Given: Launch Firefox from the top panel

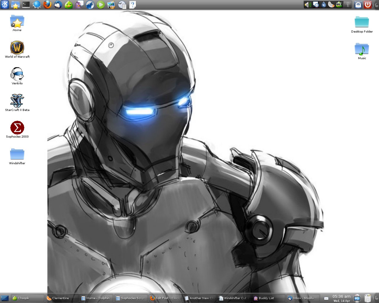Looking at the screenshot, I should 47,4.
